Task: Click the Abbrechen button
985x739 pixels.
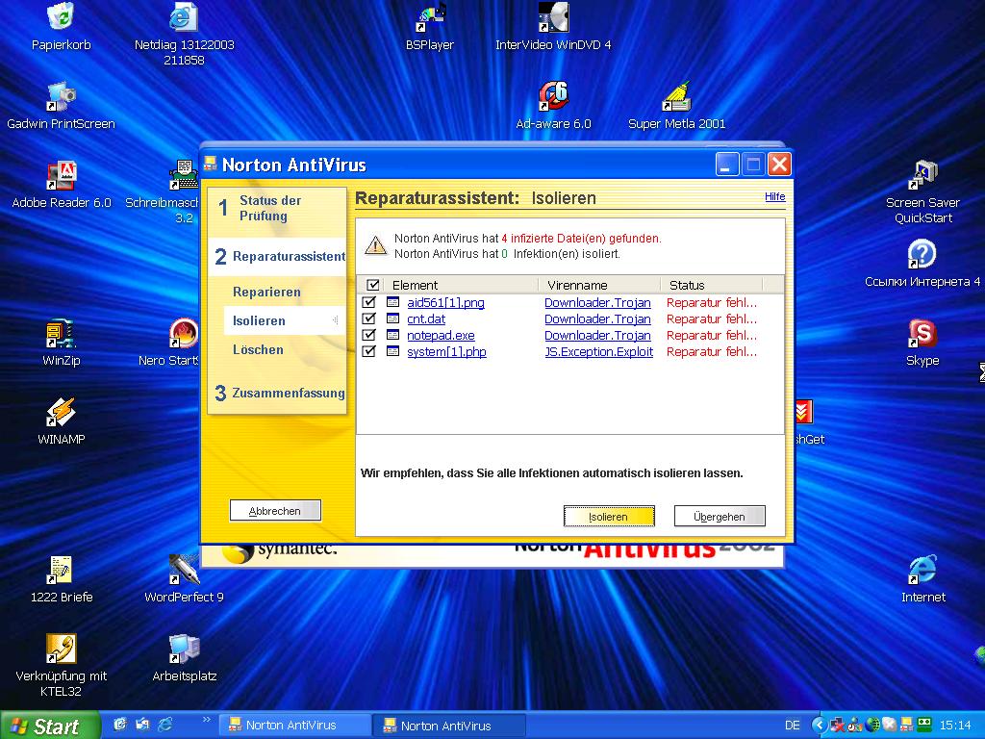Action: click(x=275, y=511)
